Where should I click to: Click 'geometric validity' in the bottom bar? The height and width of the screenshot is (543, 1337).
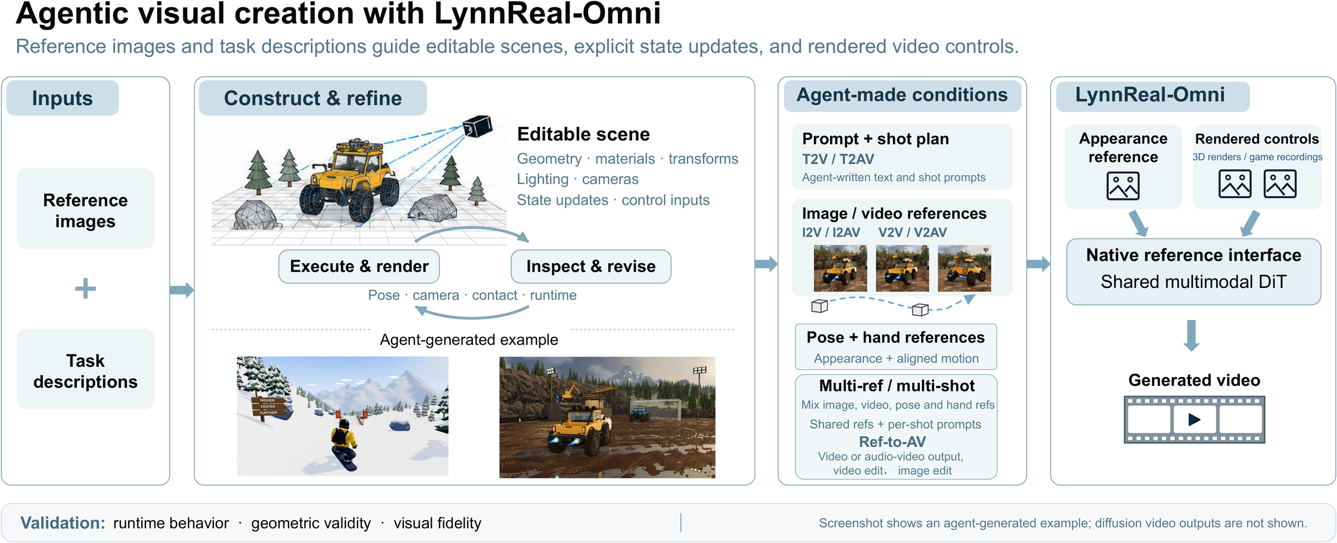point(311,523)
